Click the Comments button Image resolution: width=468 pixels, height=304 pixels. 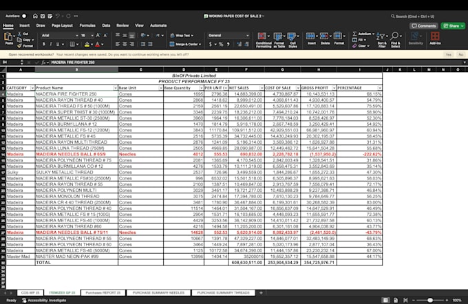423,26
